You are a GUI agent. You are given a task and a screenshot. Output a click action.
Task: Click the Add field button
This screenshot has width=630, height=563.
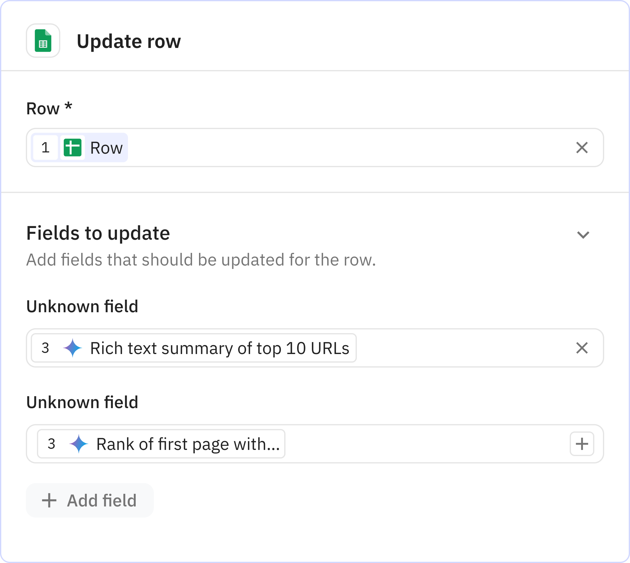(90, 500)
